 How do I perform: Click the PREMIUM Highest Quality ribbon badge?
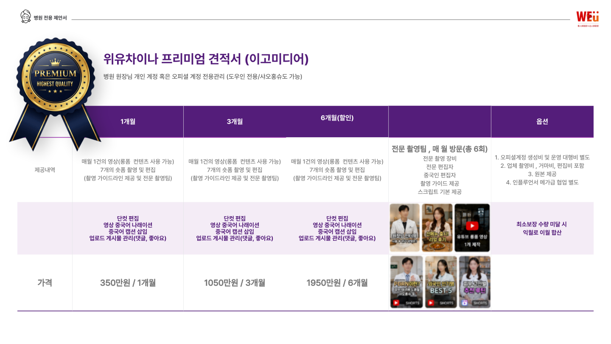pyautogui.click(x=55, y=94)
